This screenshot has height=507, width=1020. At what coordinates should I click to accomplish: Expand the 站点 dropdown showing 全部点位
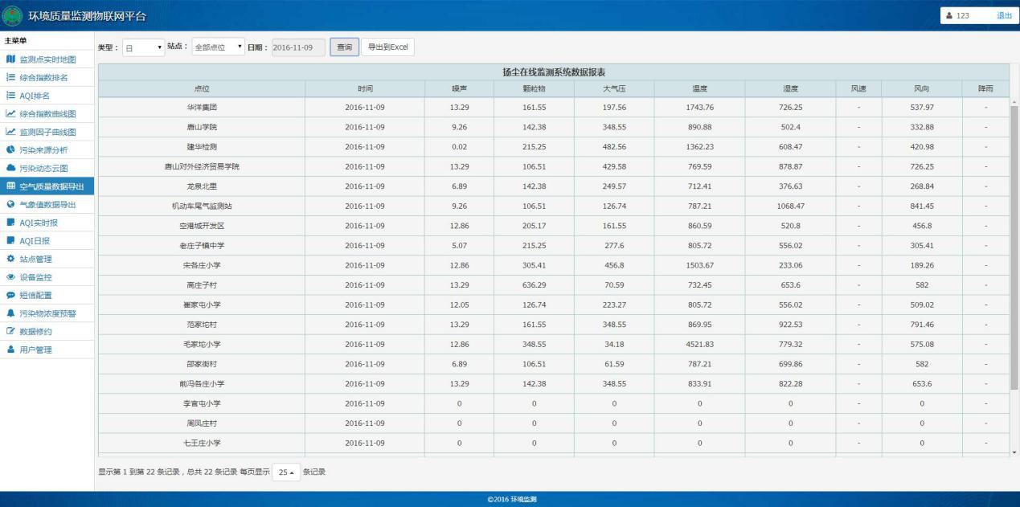click(x=218, y=47)
